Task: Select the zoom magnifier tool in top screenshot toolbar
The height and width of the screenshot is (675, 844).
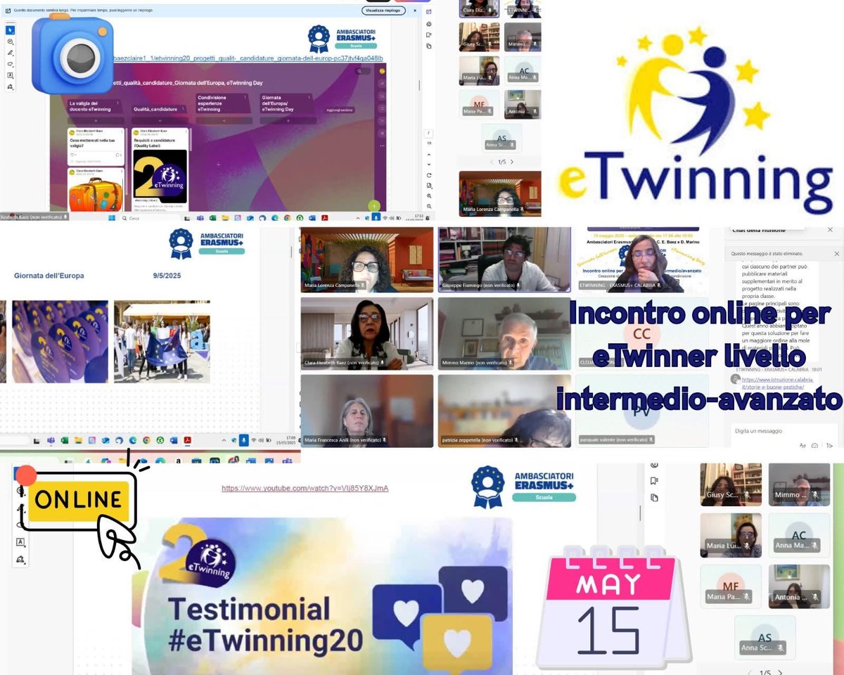Action: (x=10, y=41)
